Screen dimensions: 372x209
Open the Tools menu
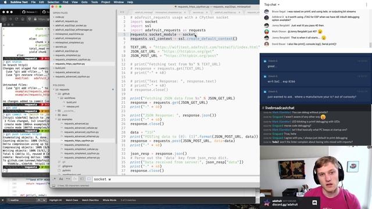(x=94, y=2)
